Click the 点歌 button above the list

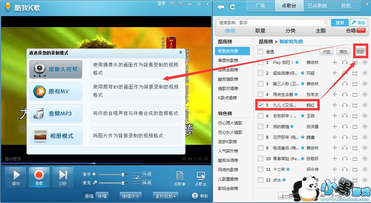pos(326,52)
